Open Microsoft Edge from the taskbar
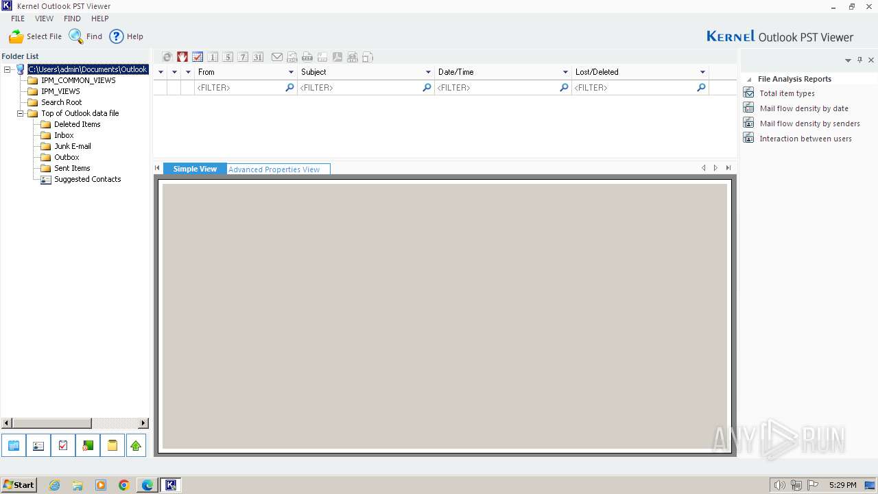The image size is (878, 494). pyautogui.click(x=147, y=485)
